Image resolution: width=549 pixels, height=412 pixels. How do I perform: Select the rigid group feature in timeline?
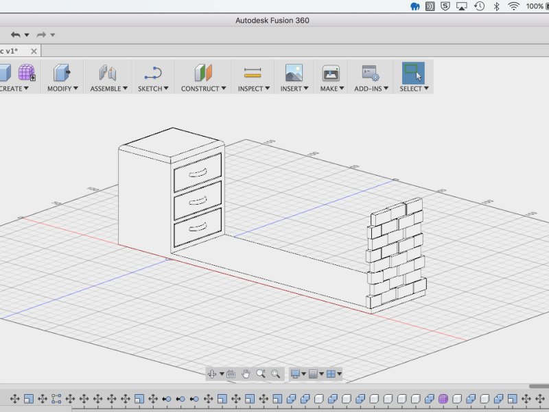click(x=56, y=399)
